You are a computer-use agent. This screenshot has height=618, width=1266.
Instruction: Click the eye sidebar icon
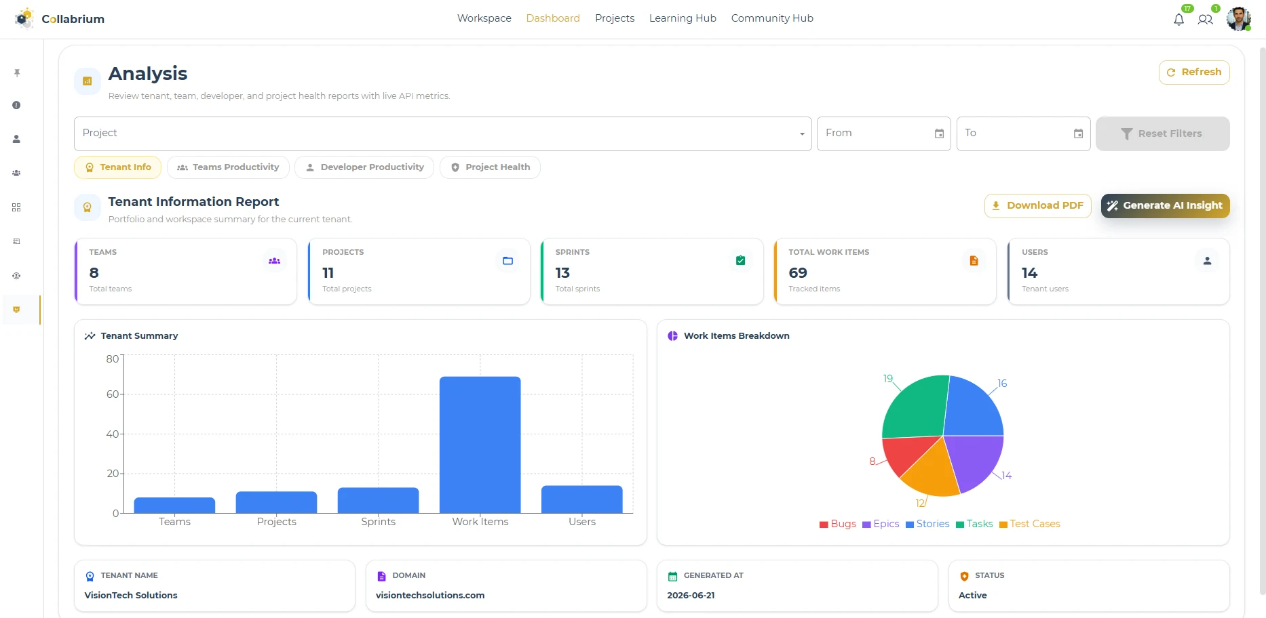tap(16, 276)
